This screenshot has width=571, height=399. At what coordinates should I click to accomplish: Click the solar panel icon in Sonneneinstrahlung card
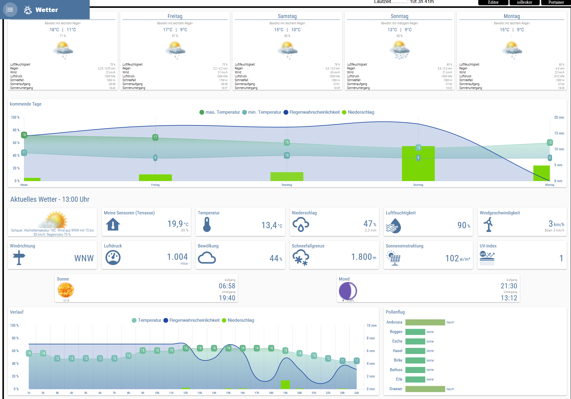click(394, 258)
